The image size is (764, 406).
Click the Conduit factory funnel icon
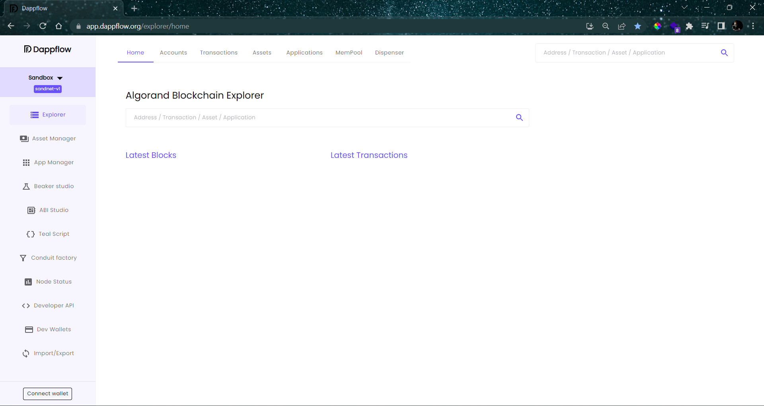[23, 258]
